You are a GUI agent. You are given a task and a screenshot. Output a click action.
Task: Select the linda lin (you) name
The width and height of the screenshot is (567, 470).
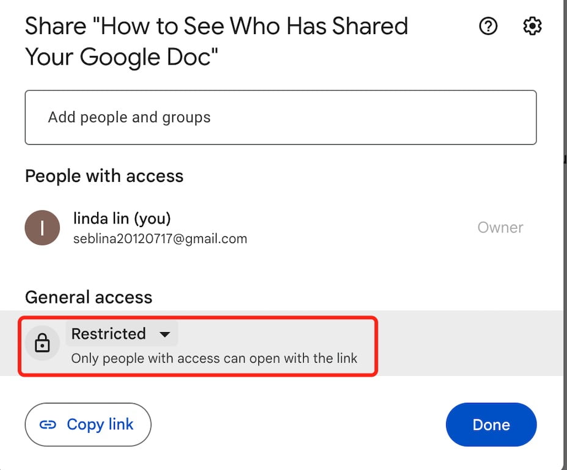point(122,219)
